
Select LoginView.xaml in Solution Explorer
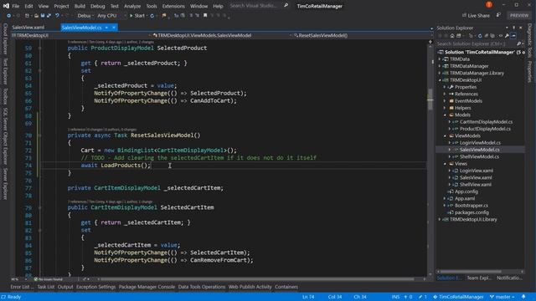pyautogui.click(x=477, y=171)
